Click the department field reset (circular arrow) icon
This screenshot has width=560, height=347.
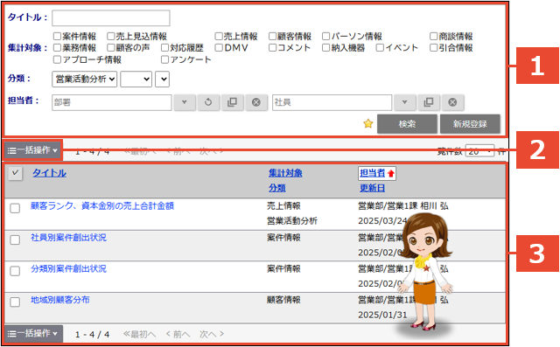(208, 102)
